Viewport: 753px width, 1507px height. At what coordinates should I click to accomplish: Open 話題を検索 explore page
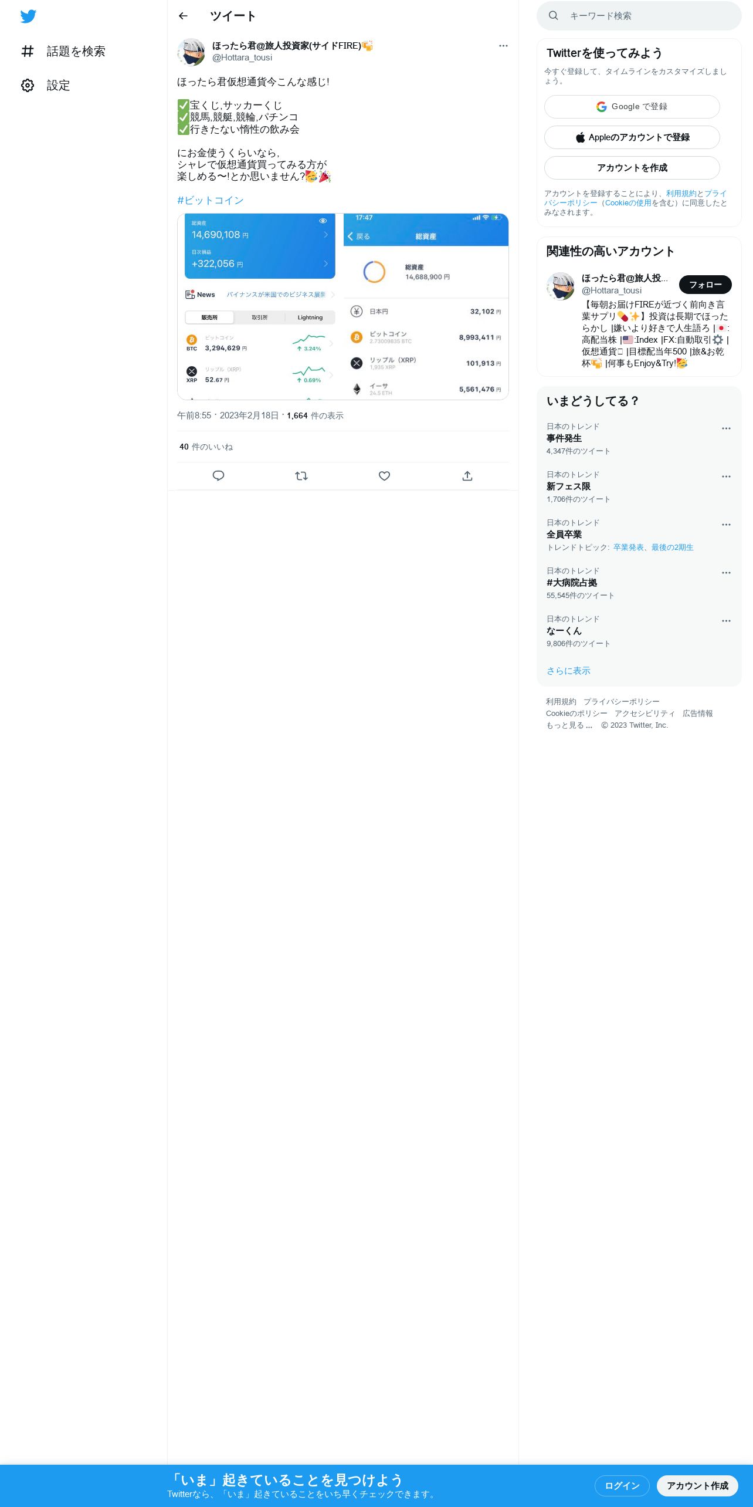[63, 52]
